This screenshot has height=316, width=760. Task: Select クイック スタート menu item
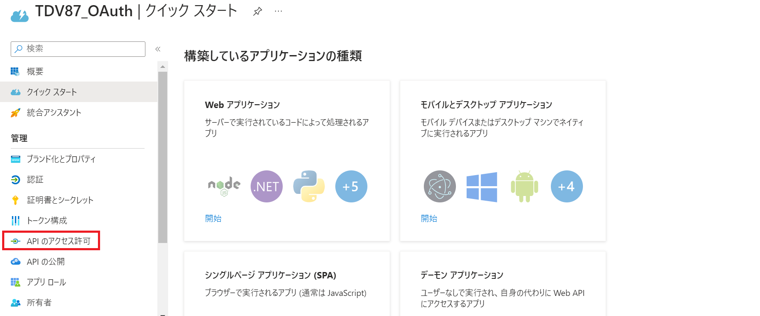tap(79, 92)
